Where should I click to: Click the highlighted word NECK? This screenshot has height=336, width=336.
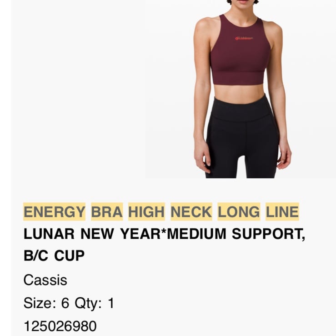click(191, 212)
